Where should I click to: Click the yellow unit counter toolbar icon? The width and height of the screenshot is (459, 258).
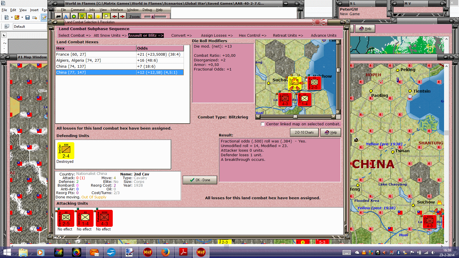pos(82,17)
